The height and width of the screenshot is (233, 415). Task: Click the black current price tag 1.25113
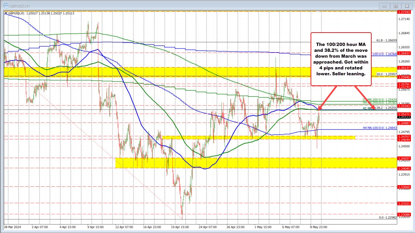click(404, 117)
